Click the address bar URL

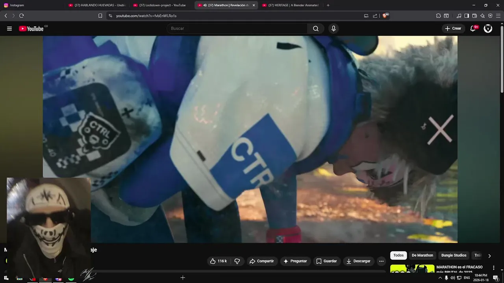[146, 16]
